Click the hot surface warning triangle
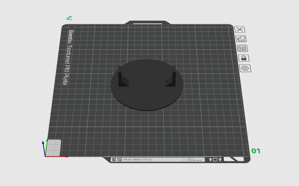299x186 pixels. (184, 160)
